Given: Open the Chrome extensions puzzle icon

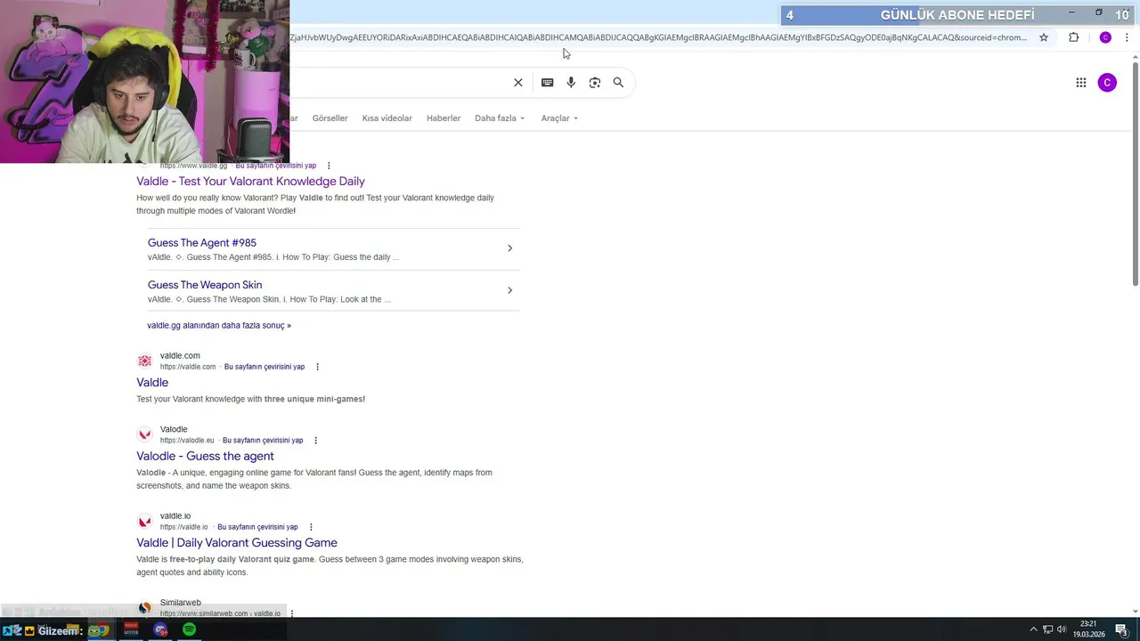Looking at the screenshot, I should [1073, 37].
